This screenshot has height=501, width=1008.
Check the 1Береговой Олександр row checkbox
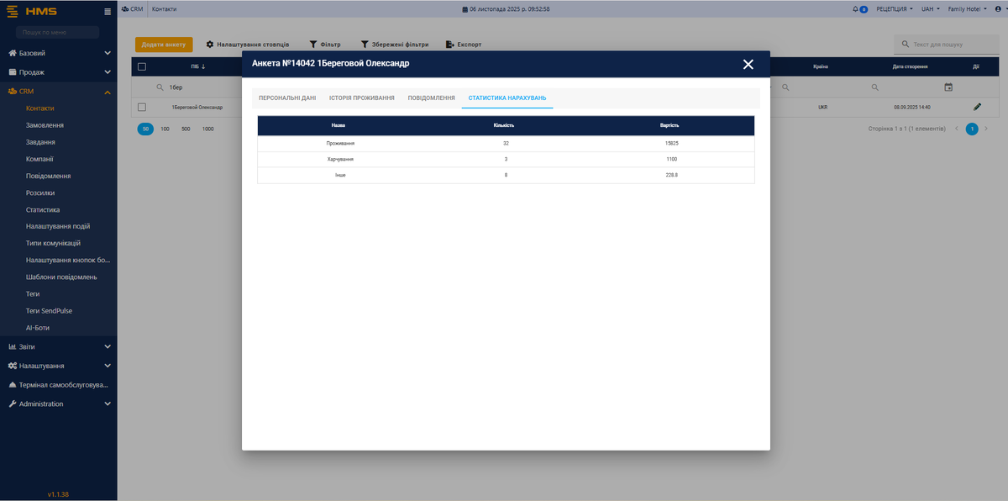142,107
